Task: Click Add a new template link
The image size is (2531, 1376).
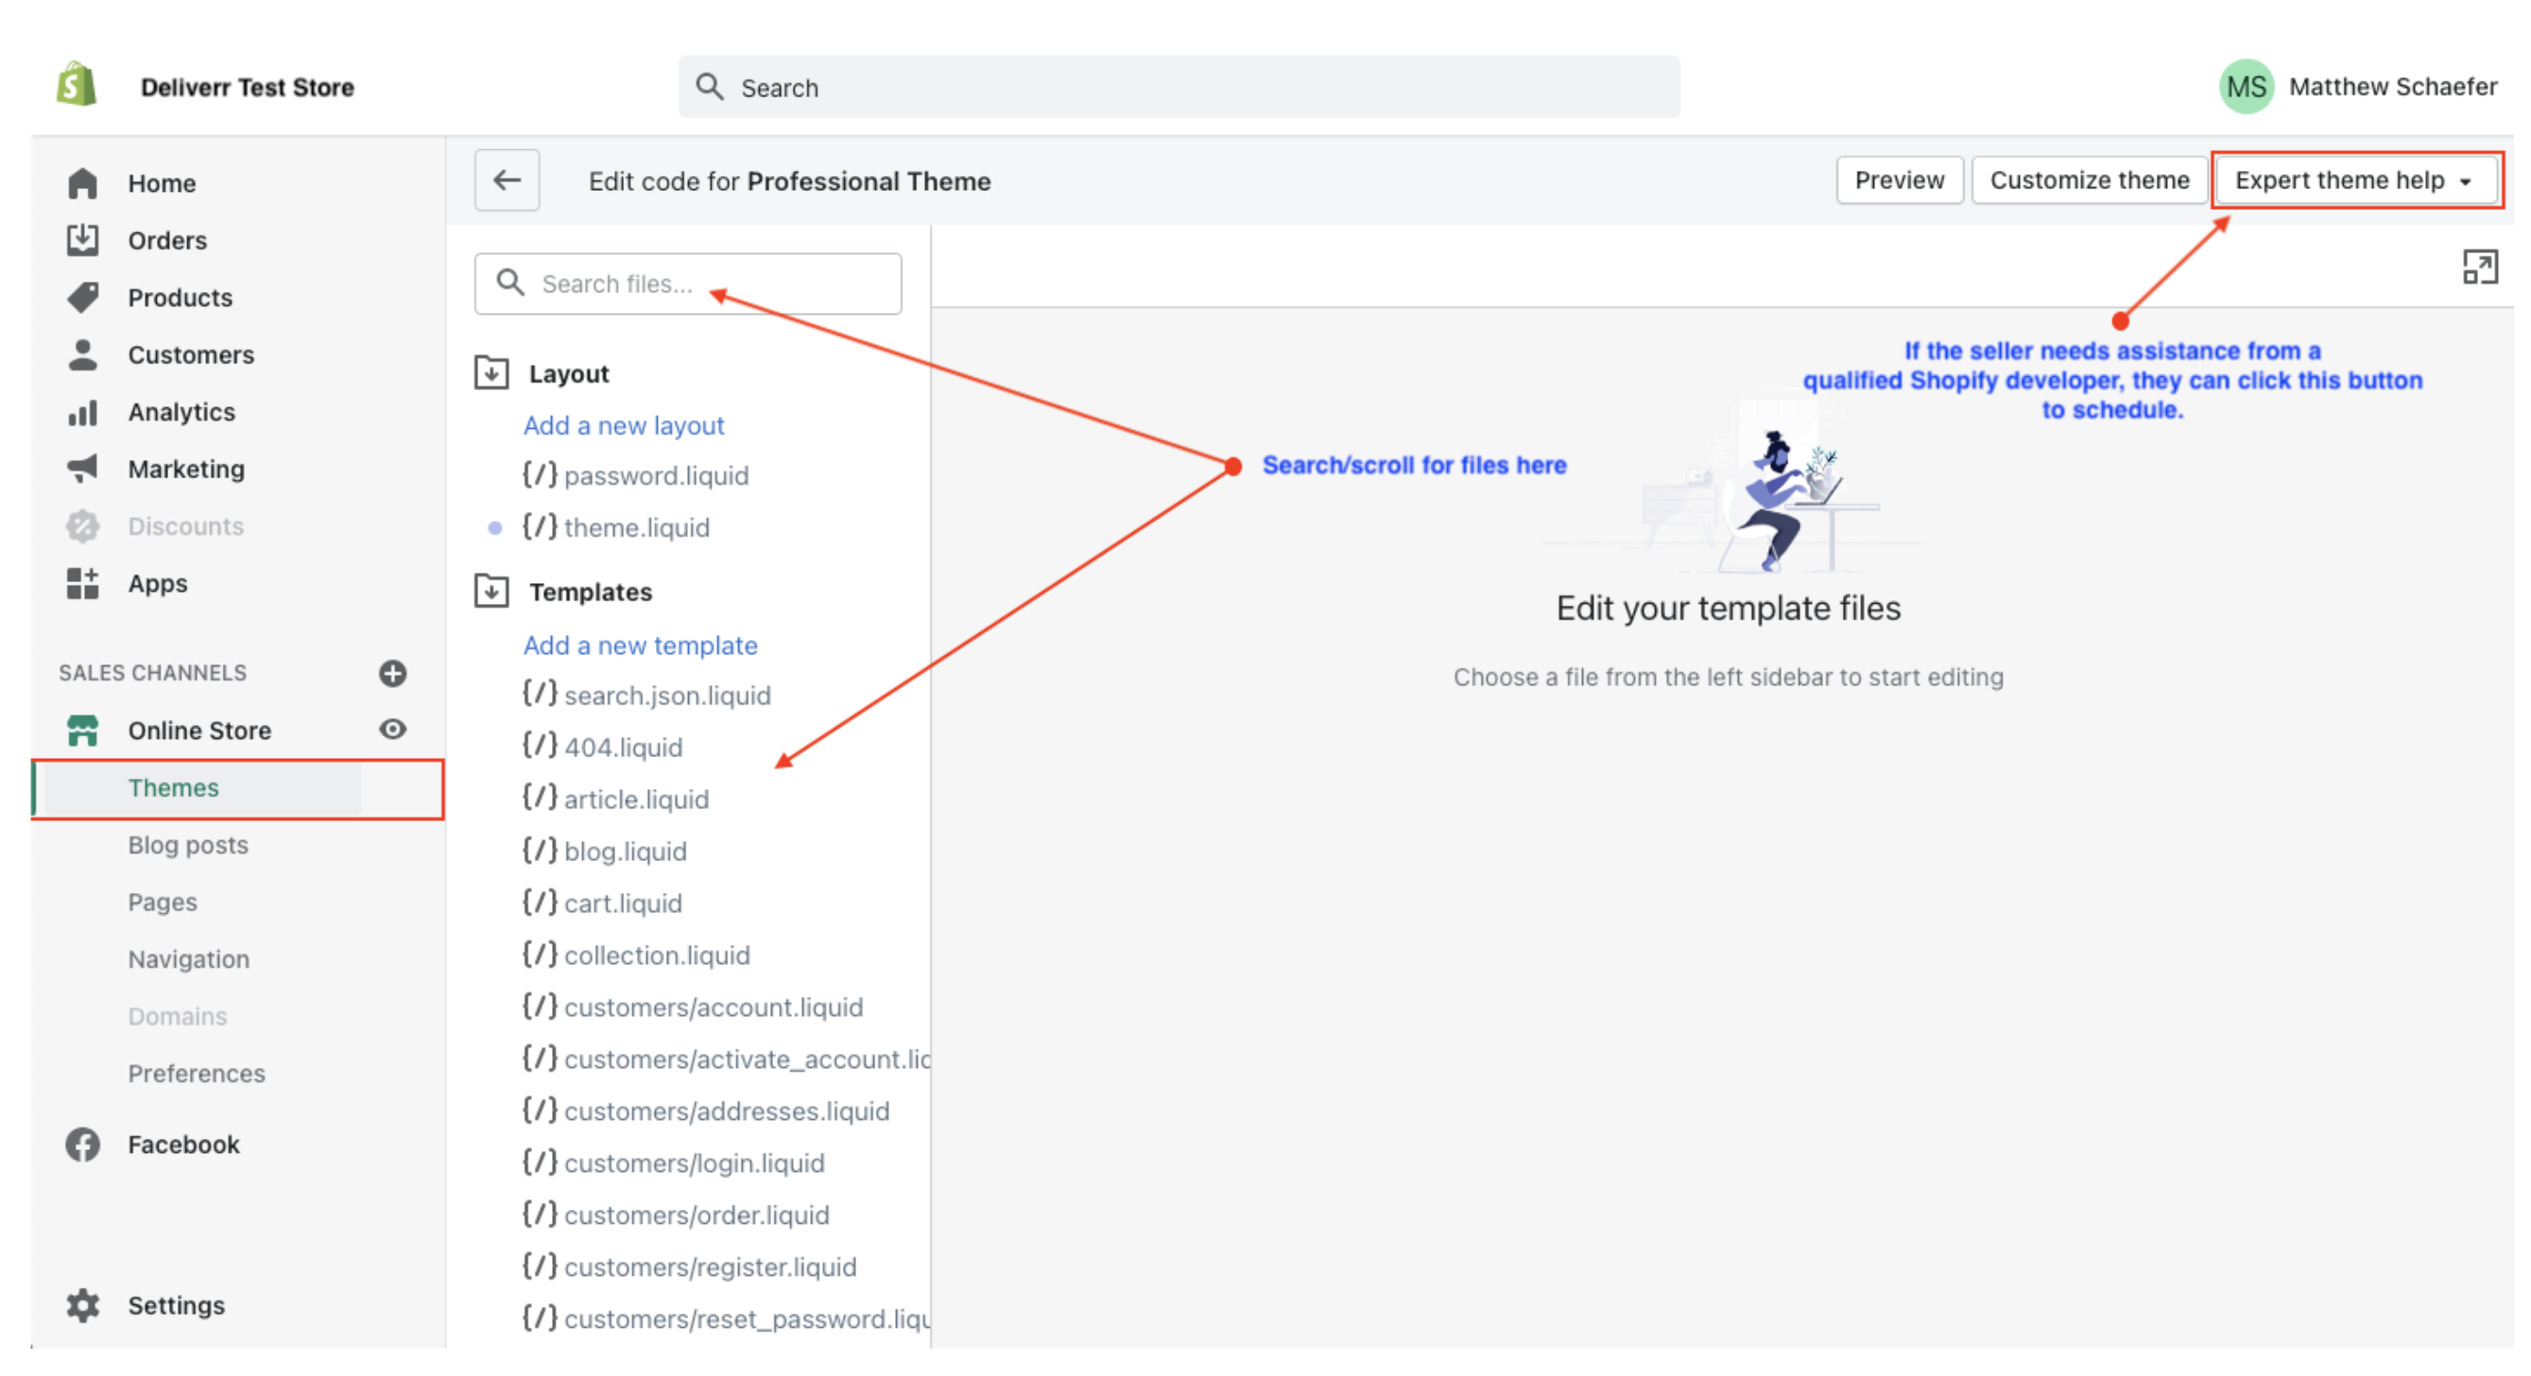Action: 640,646
